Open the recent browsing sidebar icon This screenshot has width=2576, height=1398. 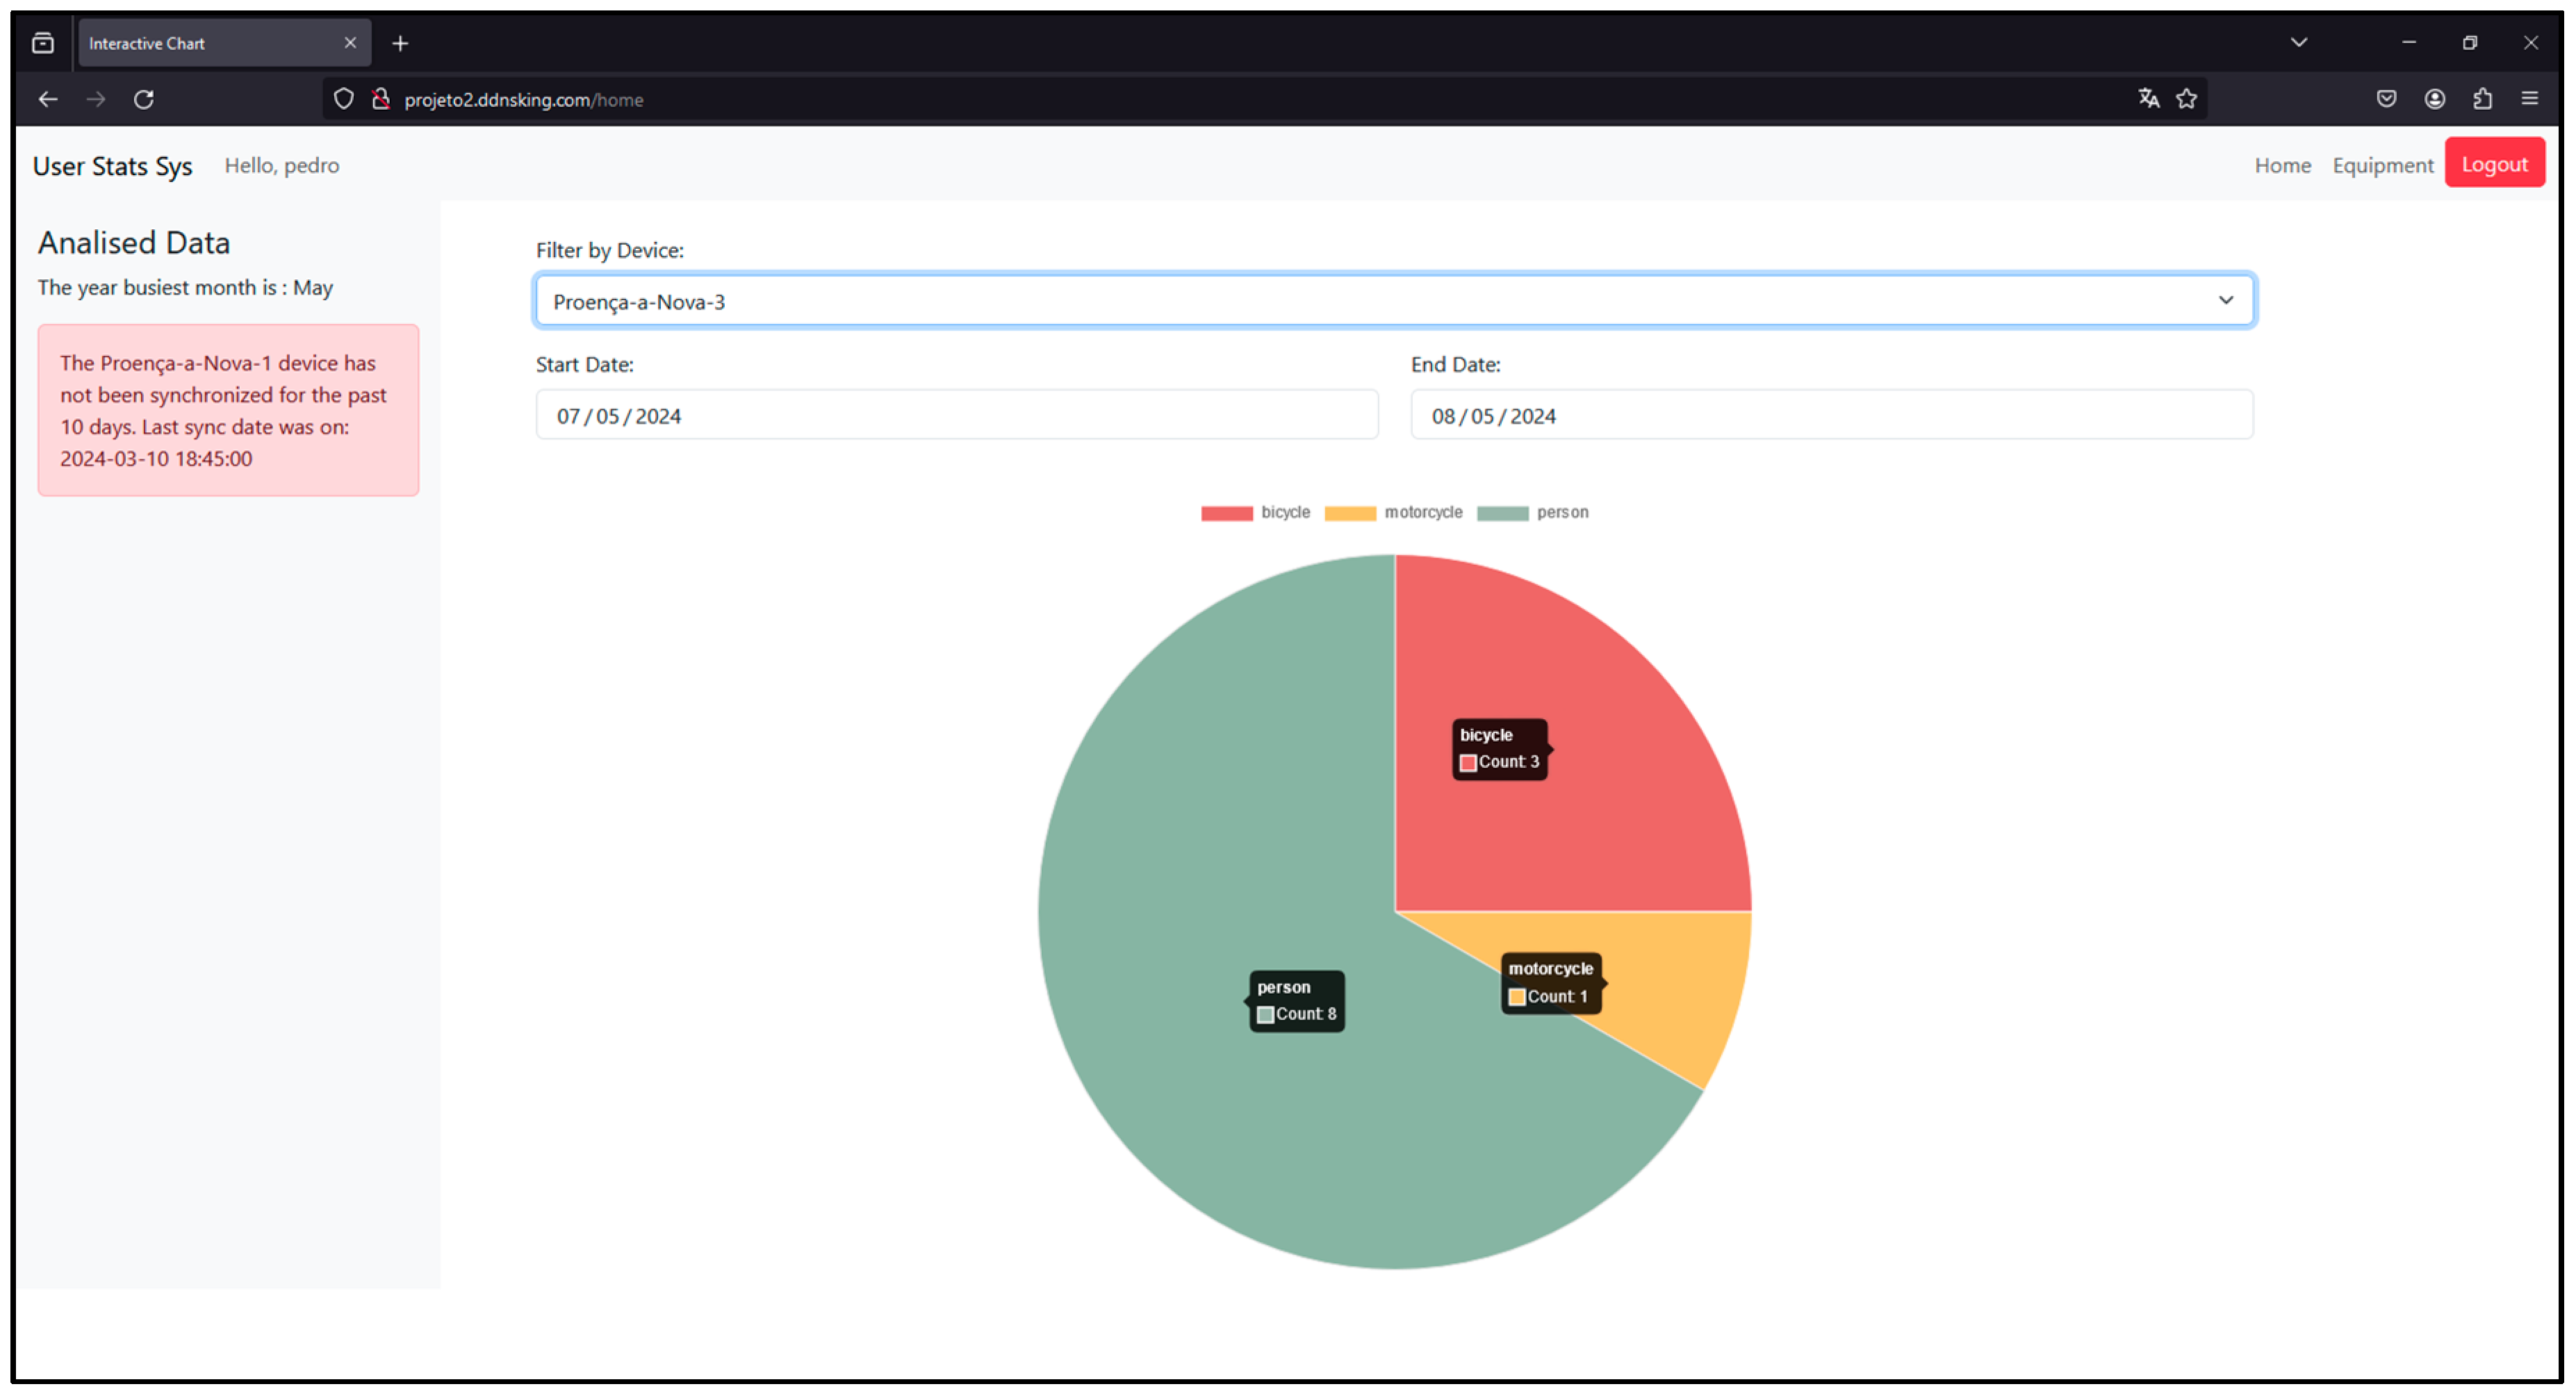pos(43,43)
